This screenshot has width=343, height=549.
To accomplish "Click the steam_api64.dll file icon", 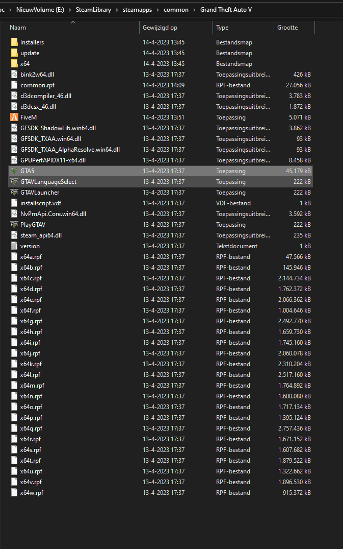I will click(x=14, y=235).
